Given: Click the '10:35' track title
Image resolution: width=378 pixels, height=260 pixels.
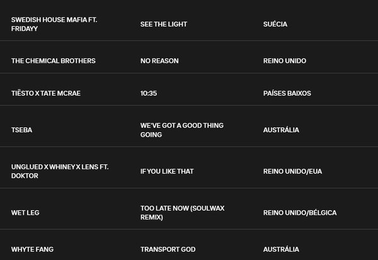Looking at the screenshot, I should tap(149, 93).
